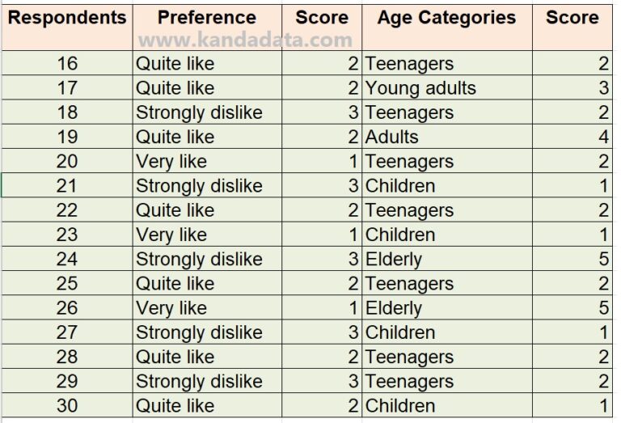Click age score 5 for respondent 26
621x423 pixels.
point(603,308)
